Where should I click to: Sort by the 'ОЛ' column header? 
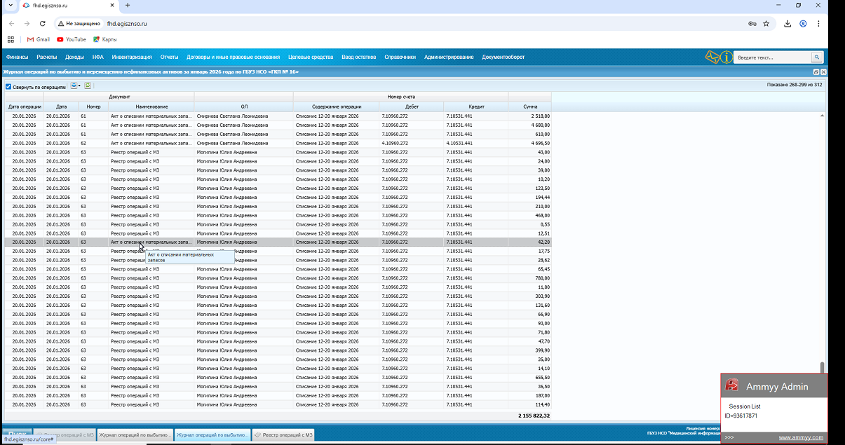[x=244, y=107]
